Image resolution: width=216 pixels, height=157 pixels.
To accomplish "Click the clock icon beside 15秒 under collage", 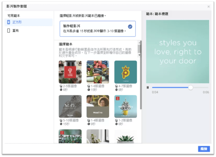I will [x=89, y=90].
